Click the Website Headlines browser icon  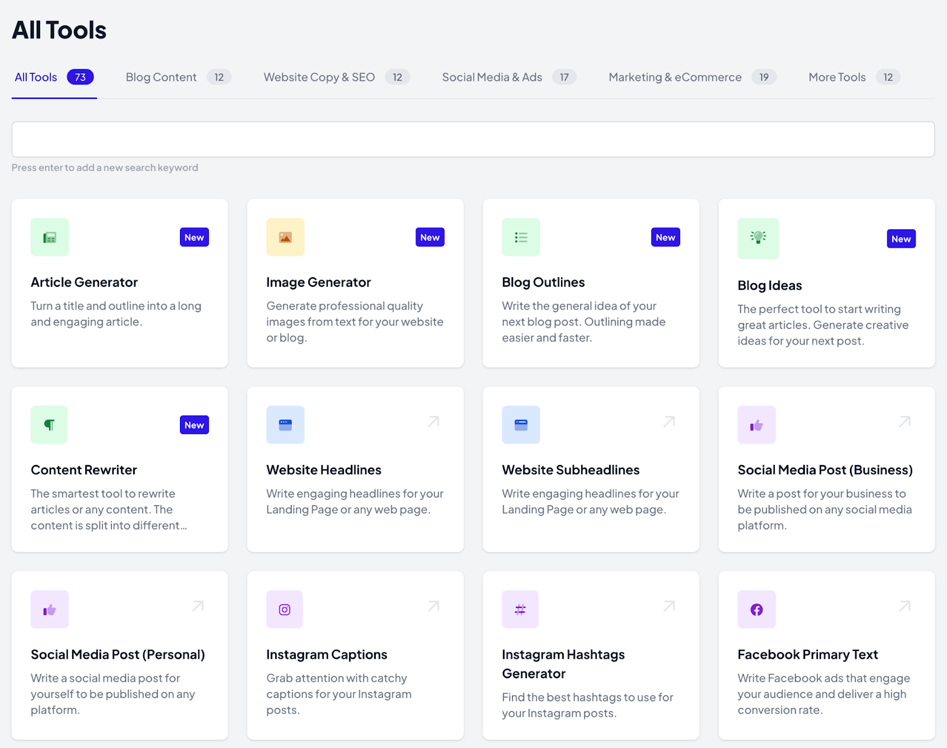coord(285,424)
